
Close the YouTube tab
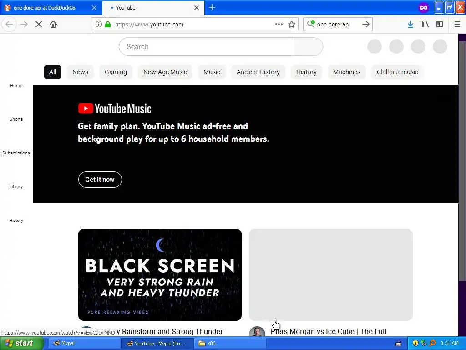click(x=197, y=8)
